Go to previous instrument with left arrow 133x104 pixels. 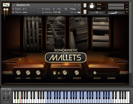pos(75,5)
